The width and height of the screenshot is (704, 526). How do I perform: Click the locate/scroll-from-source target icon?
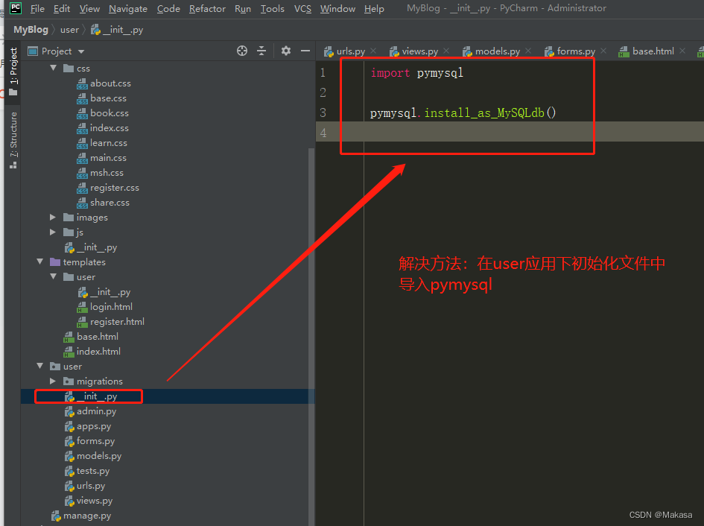point(242,51)
